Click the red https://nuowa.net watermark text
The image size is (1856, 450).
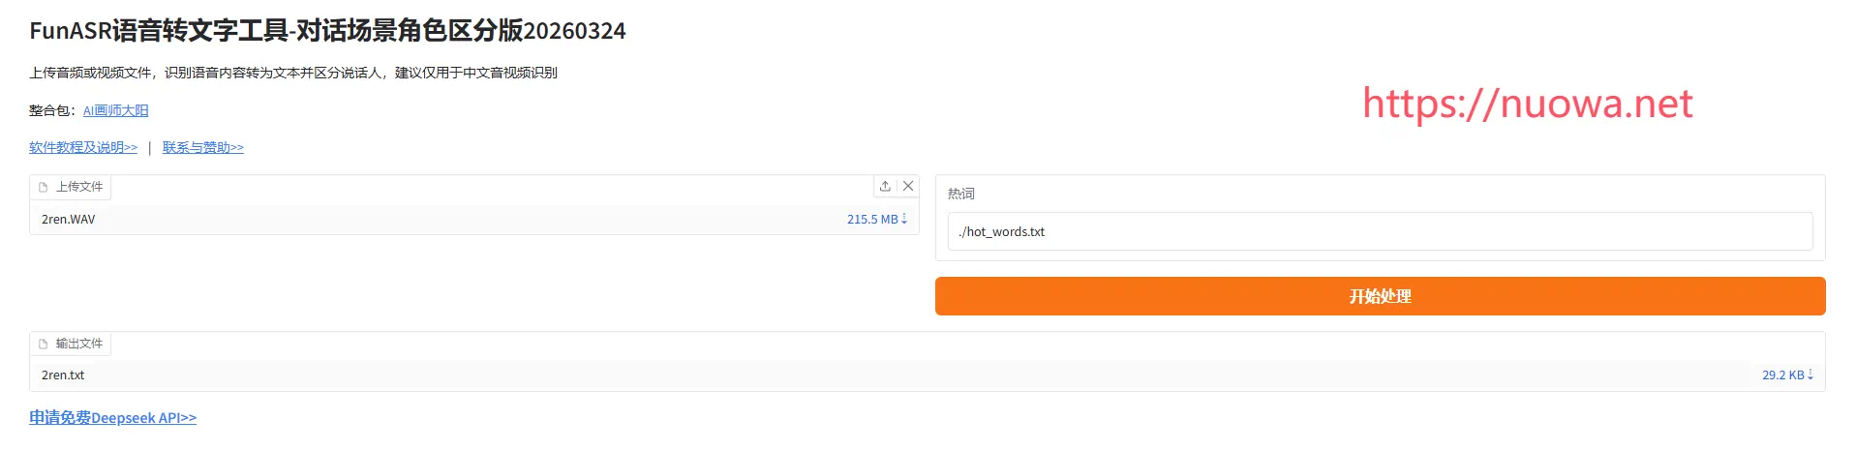coord(1527,104)
